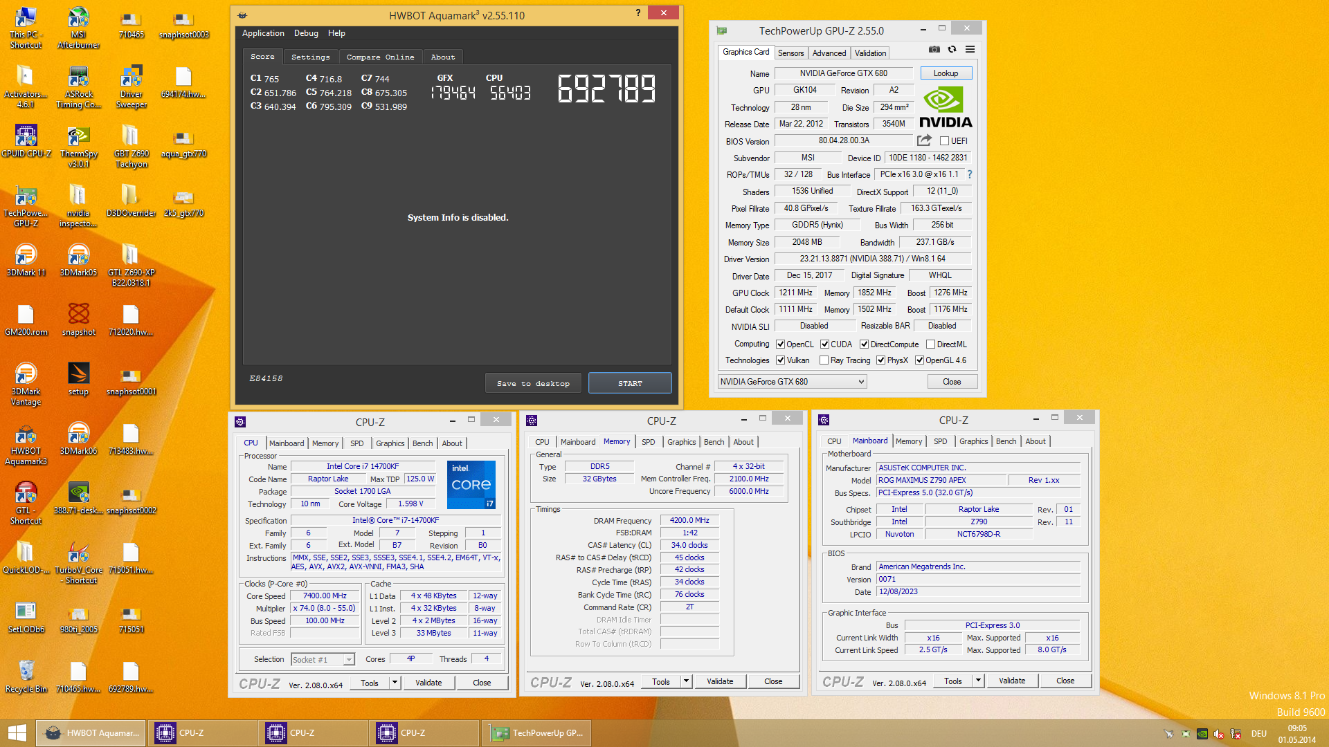Screen dimensions: 1329x747
Task: Toggle the DirectCompute checkbox in GPU-Z
Action: pos(864,344)
